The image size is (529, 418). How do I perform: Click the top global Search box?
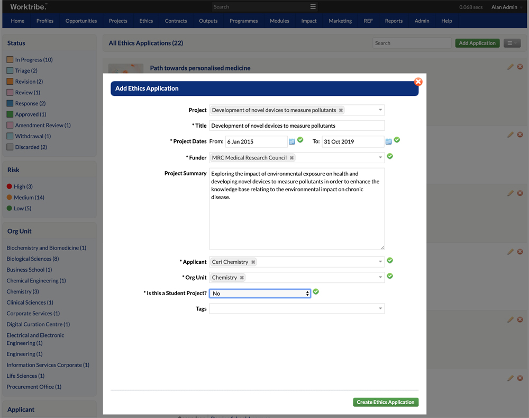coord(260,7)
